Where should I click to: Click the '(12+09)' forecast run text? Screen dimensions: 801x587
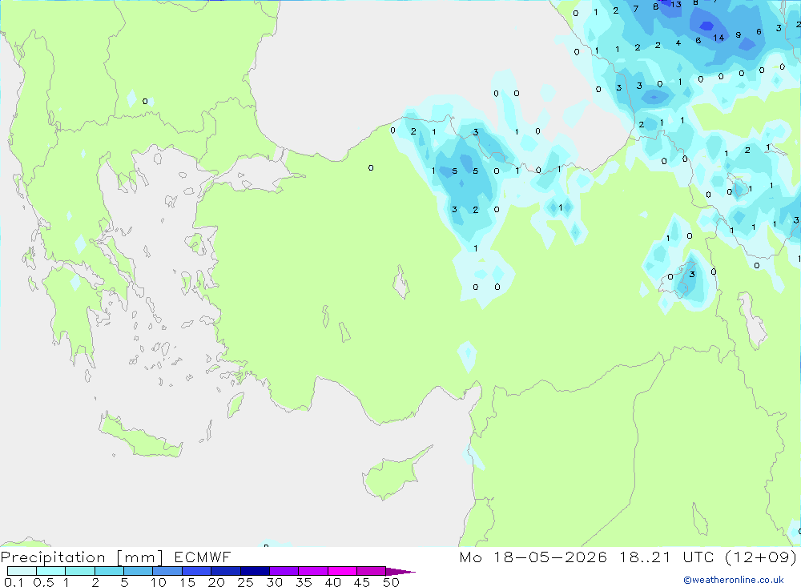click(761, 557)
